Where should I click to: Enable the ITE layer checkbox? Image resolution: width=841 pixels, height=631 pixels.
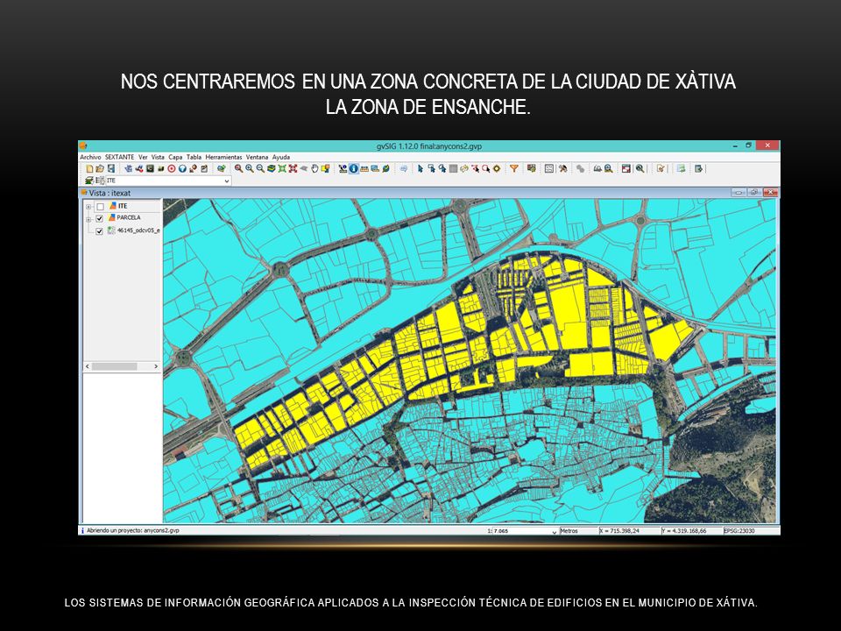click(100, 207)
